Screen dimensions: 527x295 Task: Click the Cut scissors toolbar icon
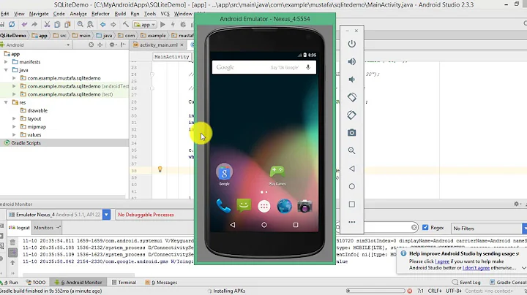click(47, 25)
